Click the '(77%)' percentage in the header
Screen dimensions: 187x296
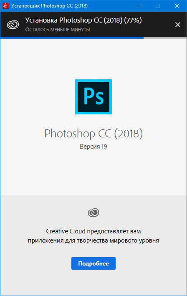coord(133,20)
